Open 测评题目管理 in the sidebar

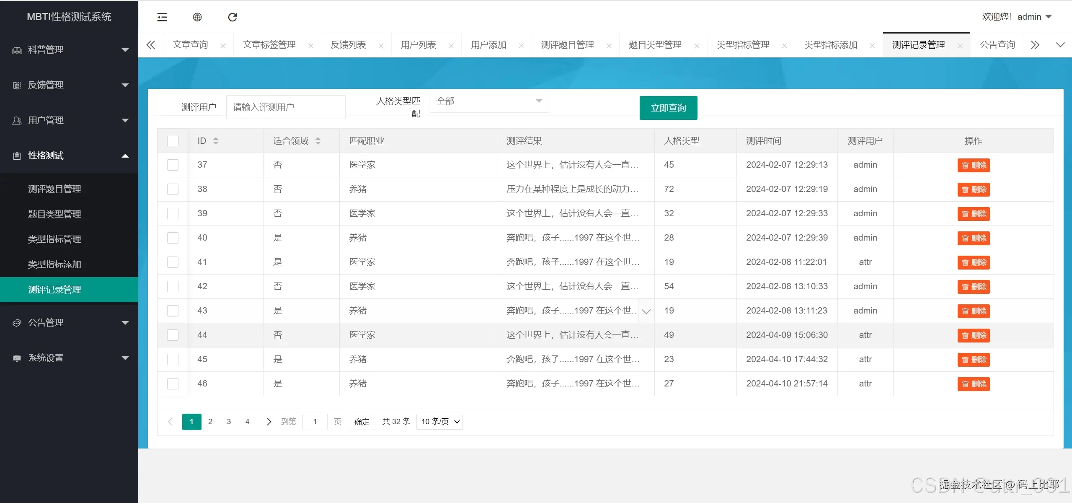[69, 189]
